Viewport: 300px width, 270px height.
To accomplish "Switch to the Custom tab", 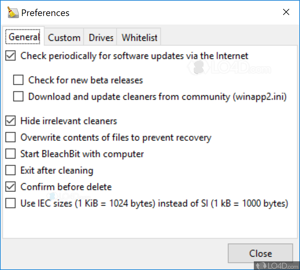I will click(64, 37).
